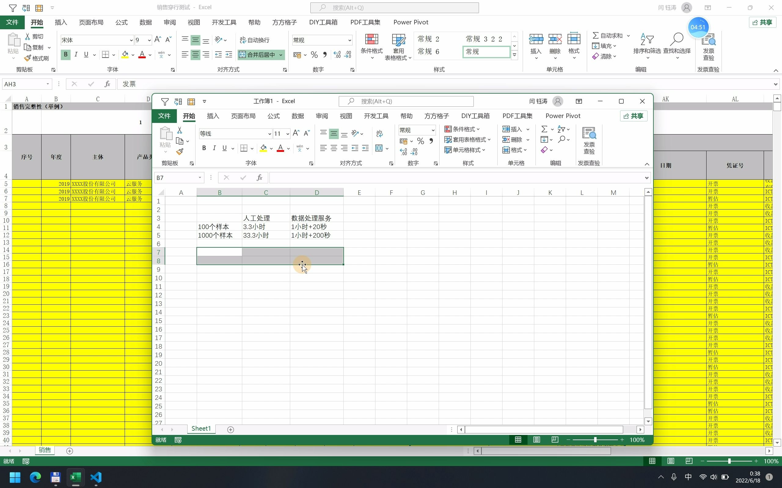Click the insert function fx icon in 工作簿1

click(x=259, y=178)
